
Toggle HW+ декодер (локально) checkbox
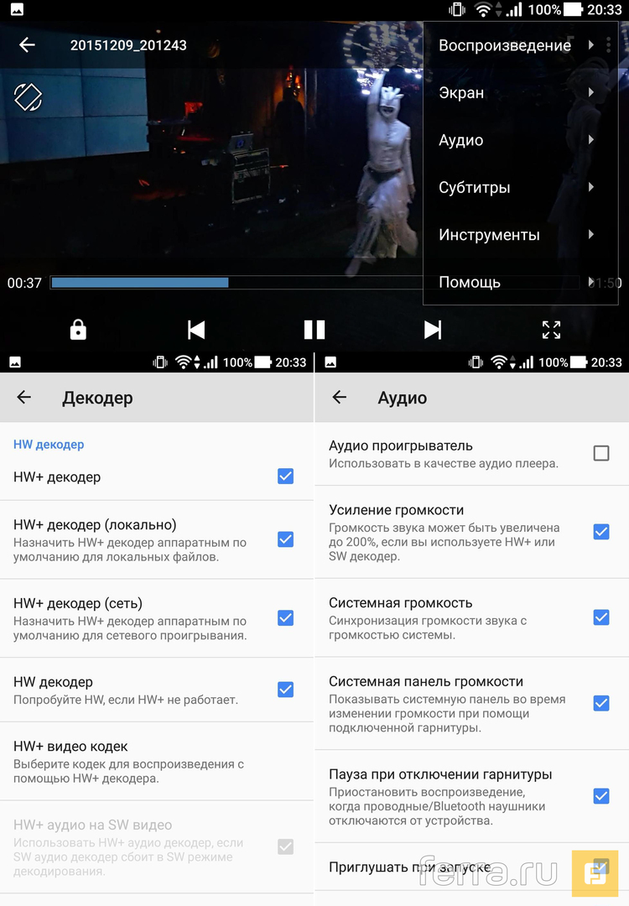tap(285, 539)
